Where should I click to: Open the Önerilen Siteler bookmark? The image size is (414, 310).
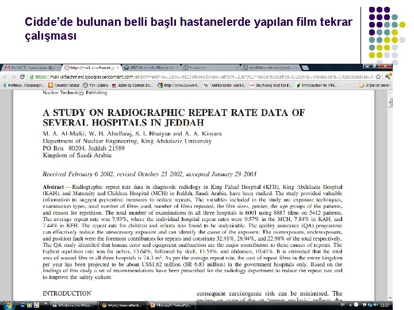pyautogui.click(x=64, y=85)
